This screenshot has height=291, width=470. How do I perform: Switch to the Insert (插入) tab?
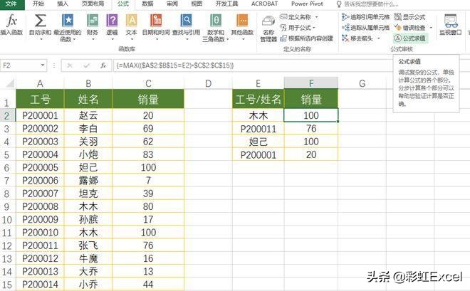(63, 4)
